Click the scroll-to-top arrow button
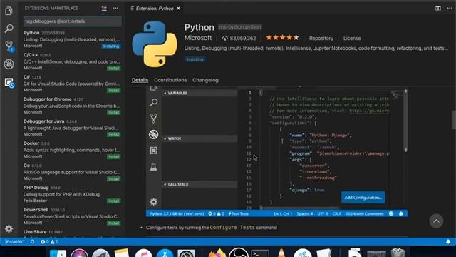456x257 pixels. coord(436,221)
